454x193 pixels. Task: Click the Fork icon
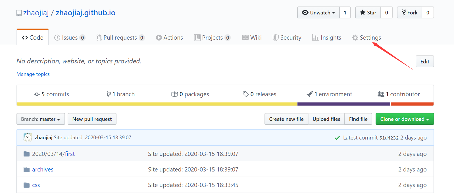coord(404,12)
